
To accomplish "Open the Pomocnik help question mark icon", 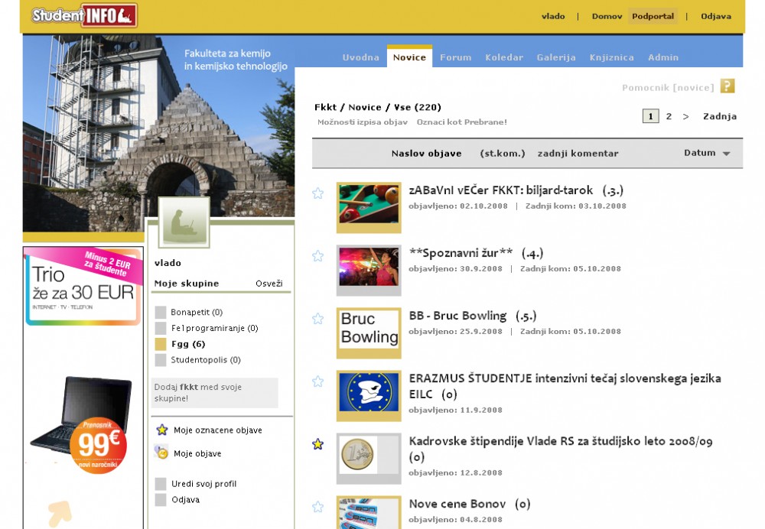I will click(x=727, y=86).
